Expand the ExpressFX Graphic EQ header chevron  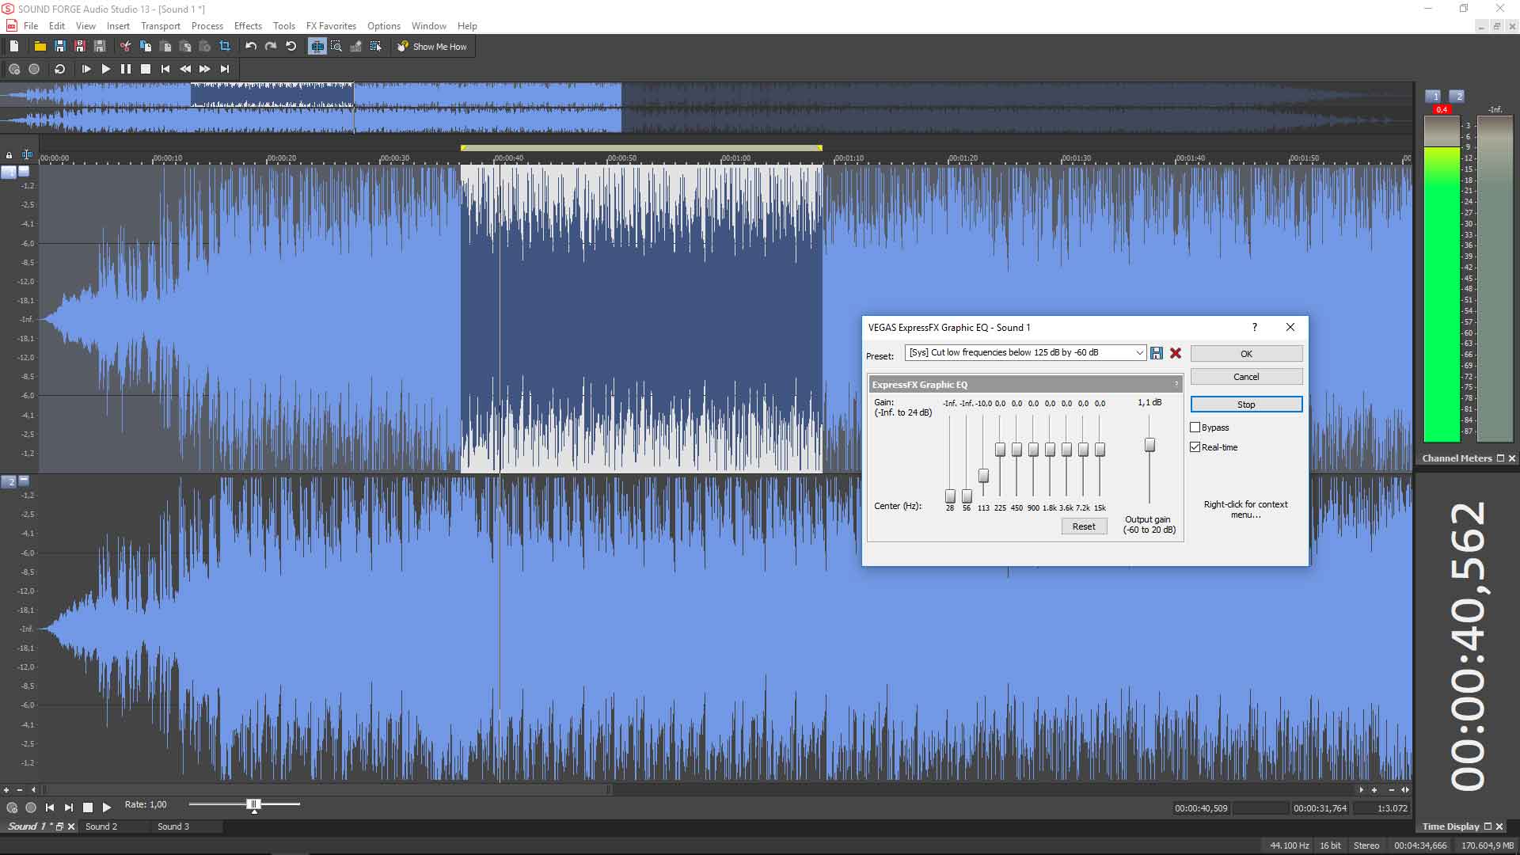click(x=1176, y=383)
